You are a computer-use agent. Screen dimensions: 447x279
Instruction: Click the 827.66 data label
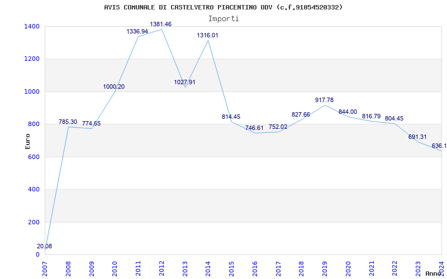pyautogui.click(x=301, y=115)
